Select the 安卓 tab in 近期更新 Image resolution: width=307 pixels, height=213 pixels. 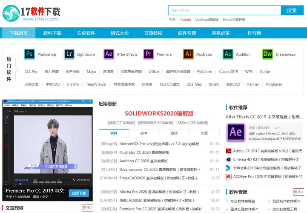point(144,133)
